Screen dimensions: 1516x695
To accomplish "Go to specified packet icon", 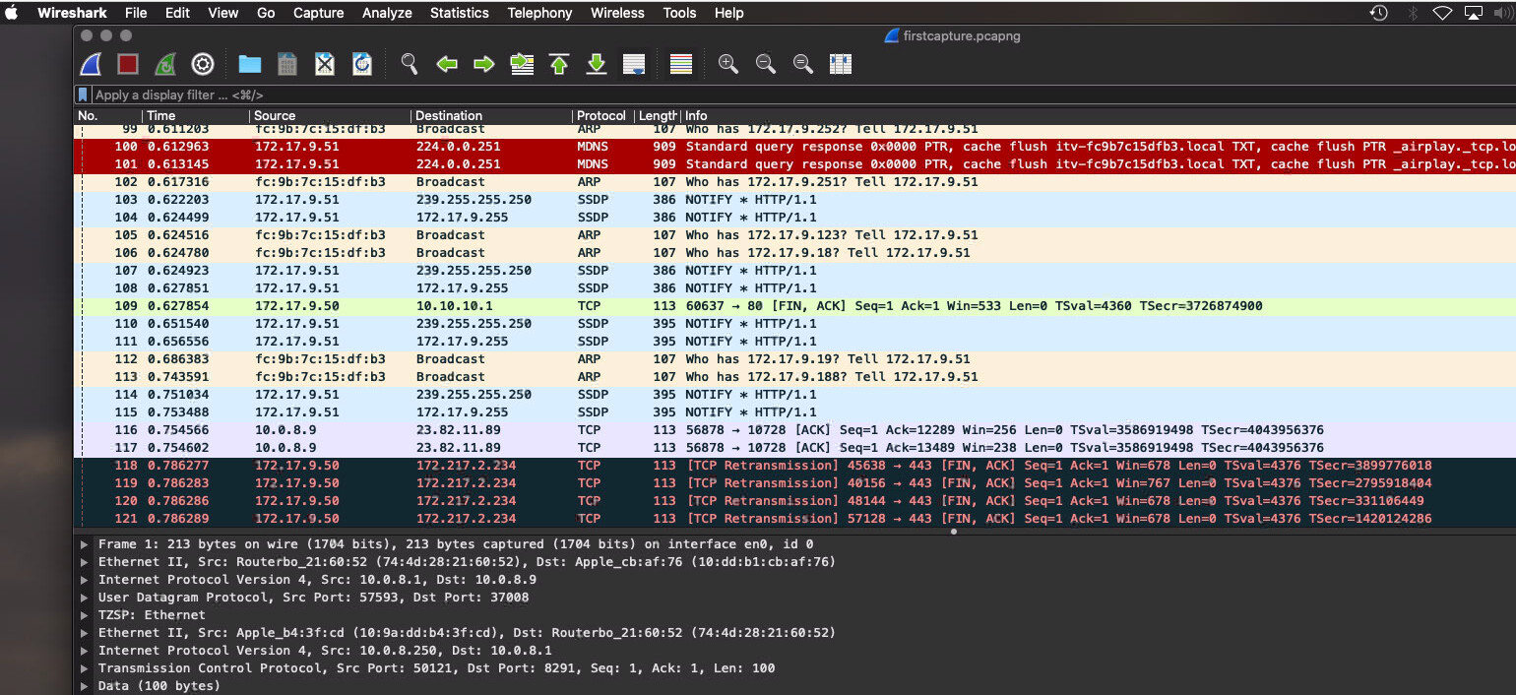I will (x=522, y=64).
